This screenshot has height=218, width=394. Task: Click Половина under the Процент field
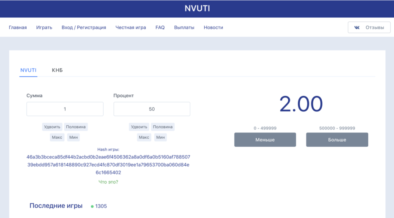point(163,127)
